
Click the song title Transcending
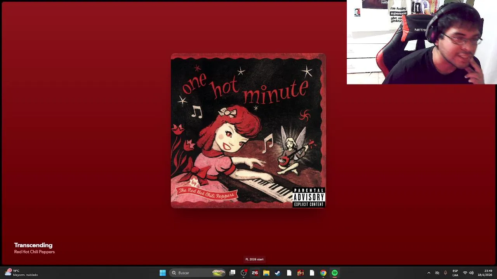[x=33, y=245]
